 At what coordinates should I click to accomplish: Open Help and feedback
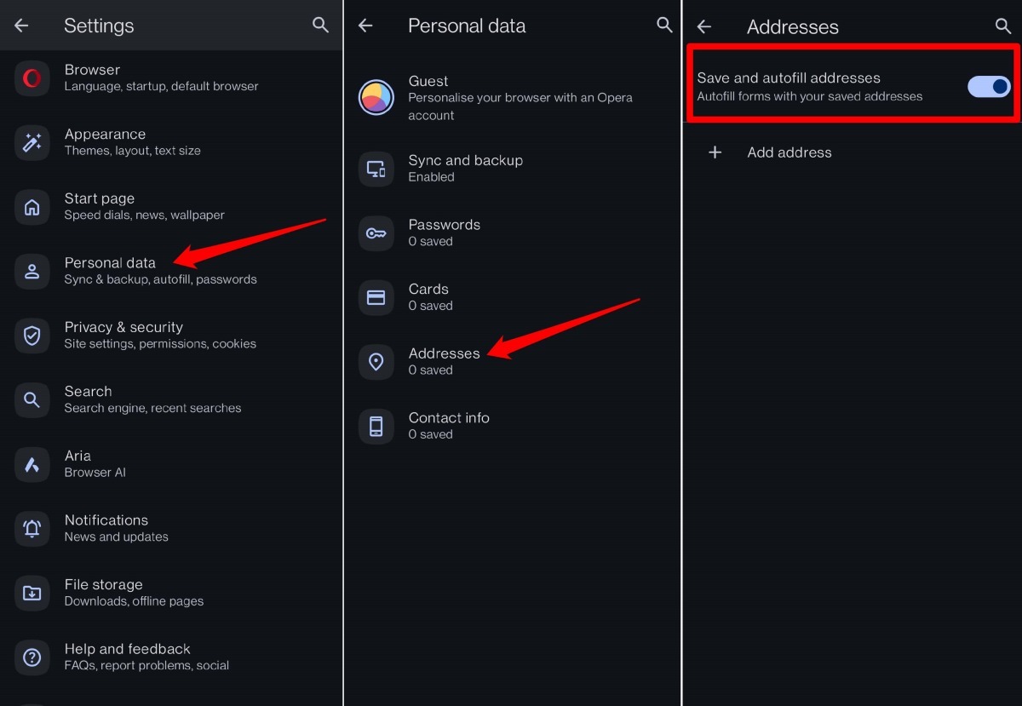click(171, 657)
